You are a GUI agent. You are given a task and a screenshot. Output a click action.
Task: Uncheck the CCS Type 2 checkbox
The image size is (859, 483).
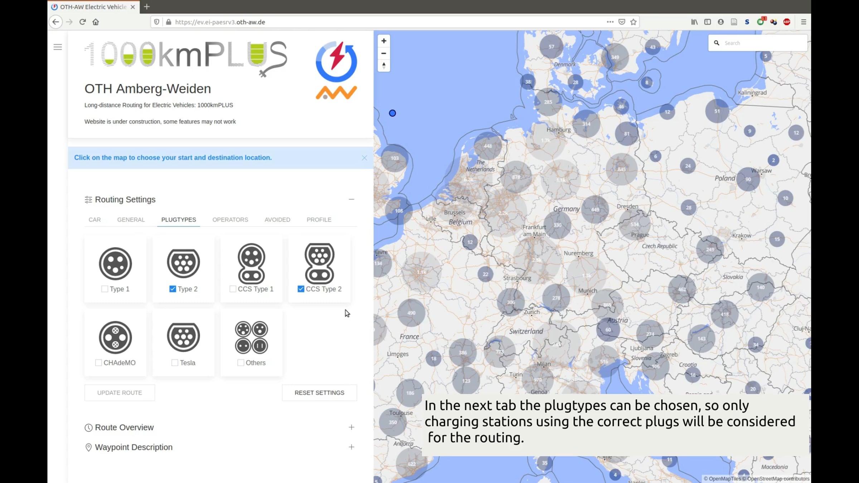coord(301,289)
